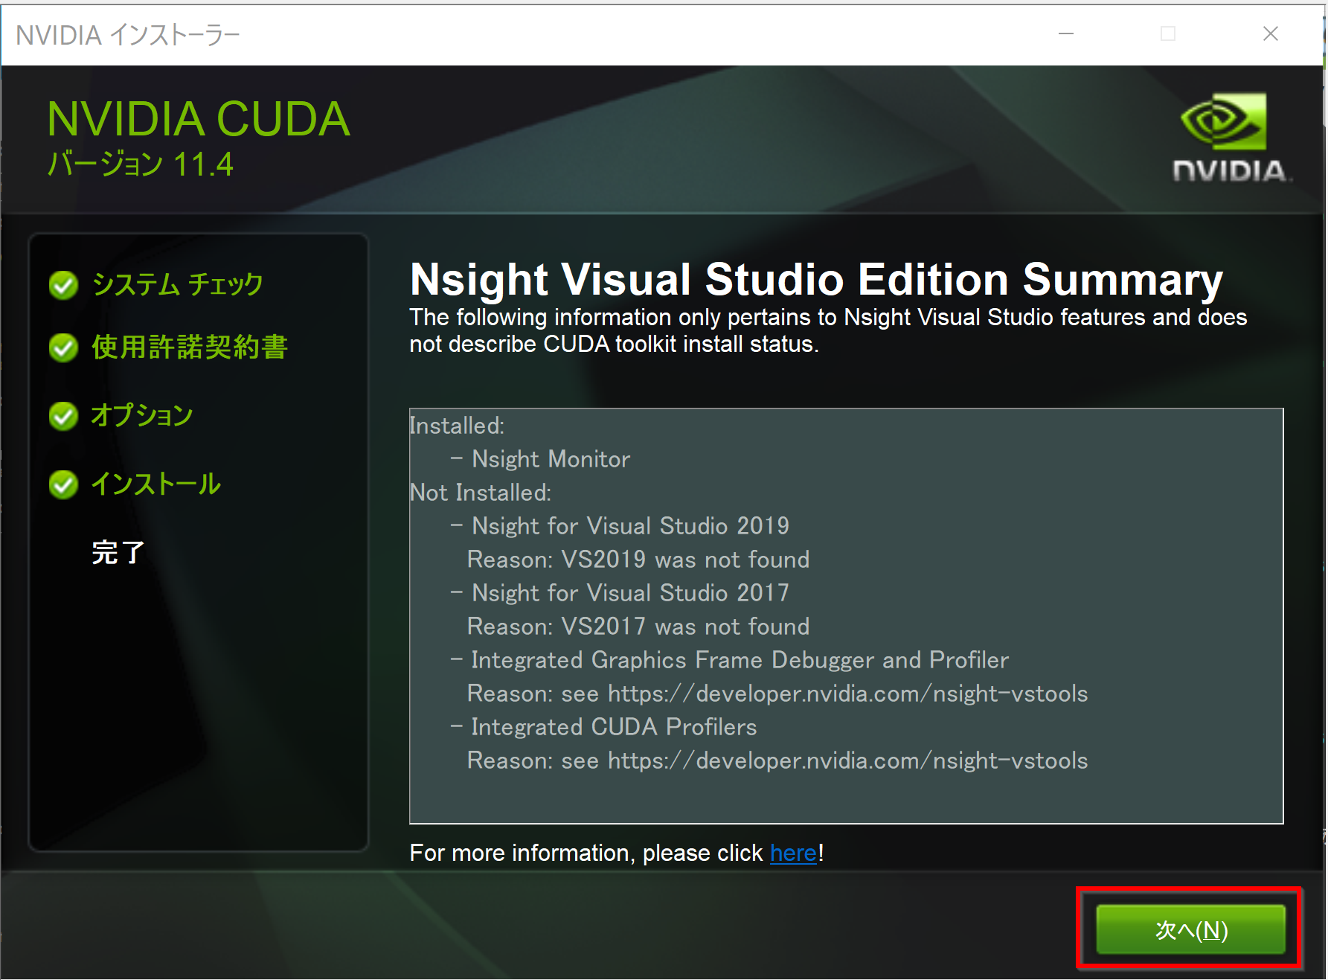Click the NVIDIA logo in the header
1328x980 pixels.
1232,138
